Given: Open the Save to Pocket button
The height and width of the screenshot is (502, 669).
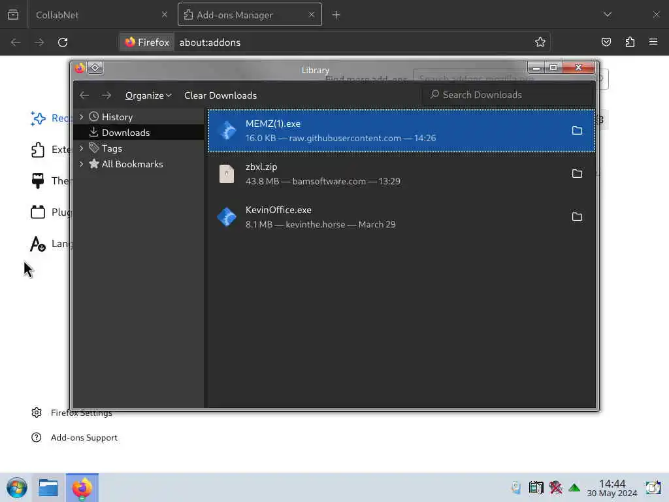Looking at the screenshot, I should point(606,42).
